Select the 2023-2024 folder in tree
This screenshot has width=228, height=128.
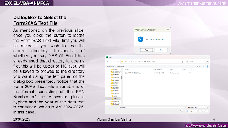pyautogui.click(x=115, y=91)
